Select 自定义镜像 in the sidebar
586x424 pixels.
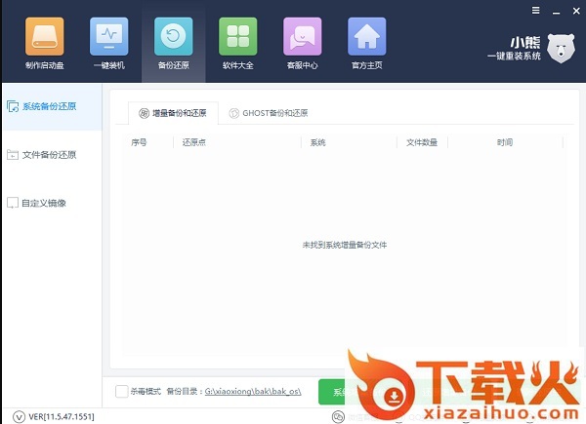(43, 204)
